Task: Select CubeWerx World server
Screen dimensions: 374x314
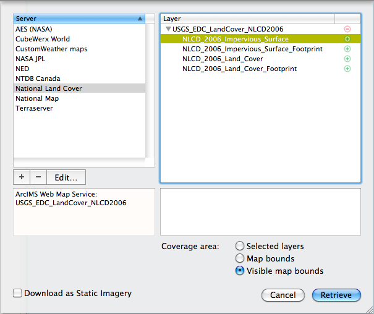Action: (x=79, y=39)
